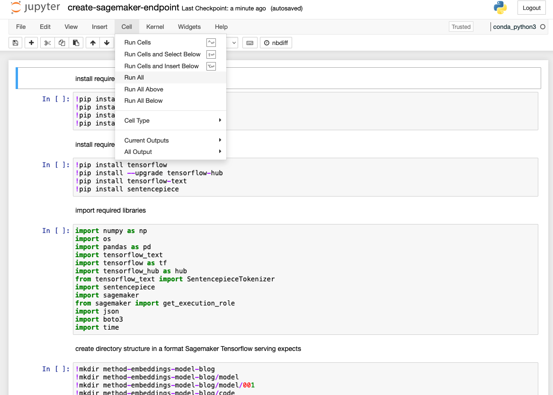553x395 pixels.
Task: Click the save and checkpoint icon
Action: point(16,43)
